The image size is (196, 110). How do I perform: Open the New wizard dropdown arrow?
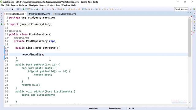point(4,9)
